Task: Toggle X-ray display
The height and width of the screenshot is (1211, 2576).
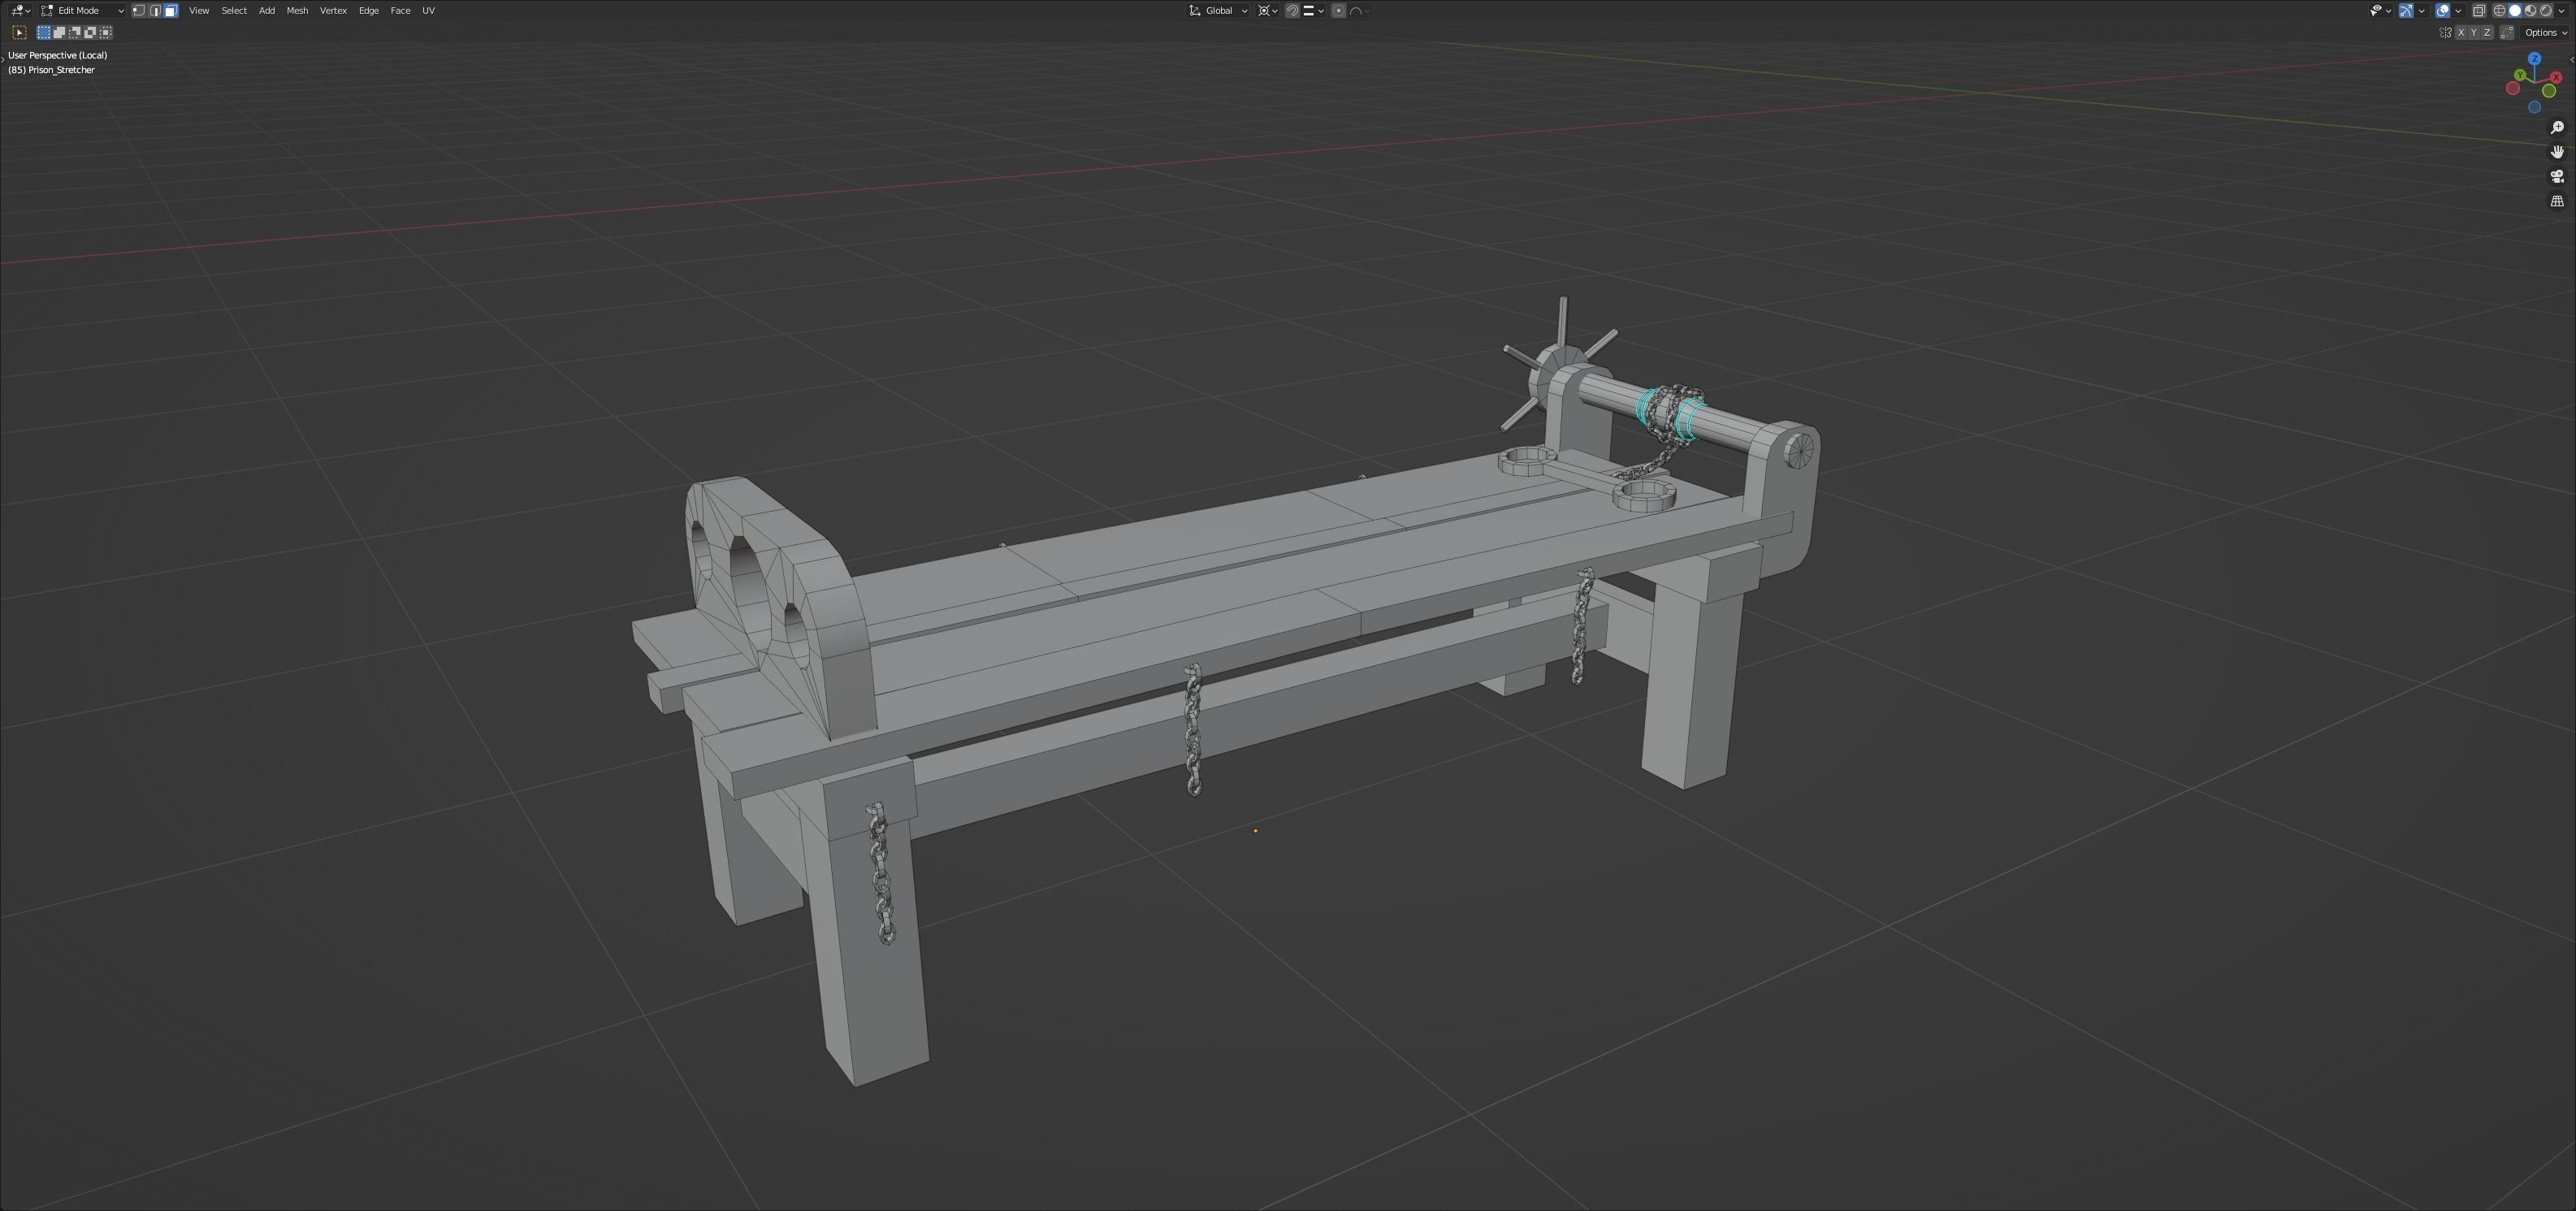Action: [x=2478, y=10]
